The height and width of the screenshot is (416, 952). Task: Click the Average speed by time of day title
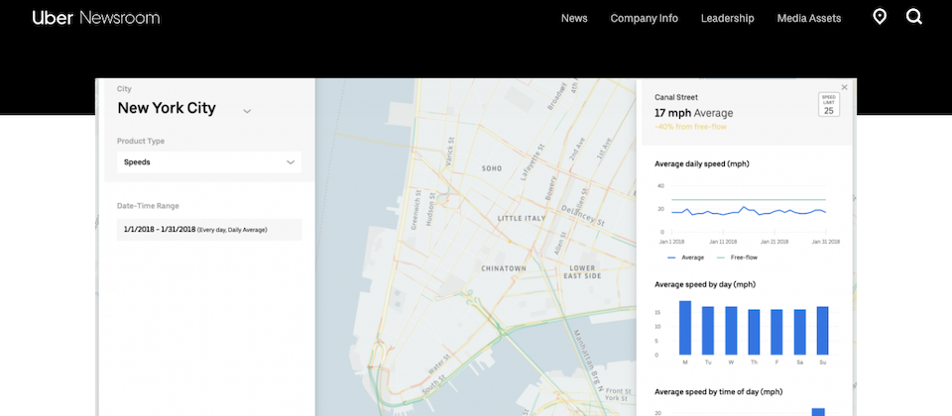point(718,392)
